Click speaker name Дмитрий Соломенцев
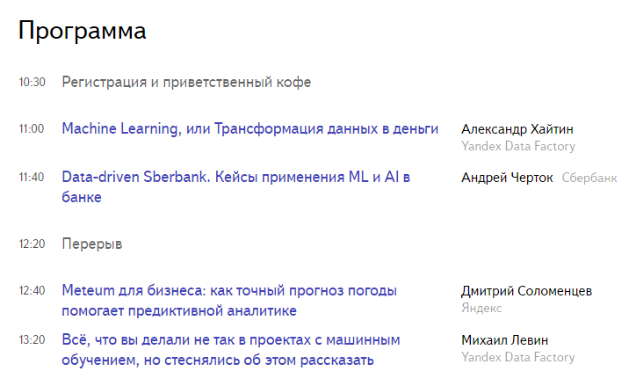 (526, 291)
